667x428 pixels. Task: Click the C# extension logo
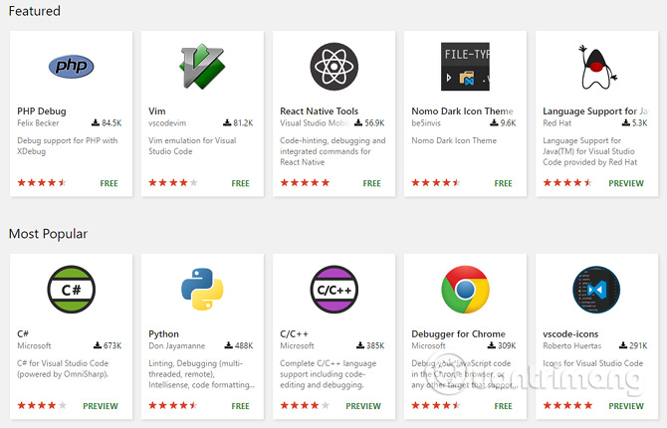click(70, 289)
